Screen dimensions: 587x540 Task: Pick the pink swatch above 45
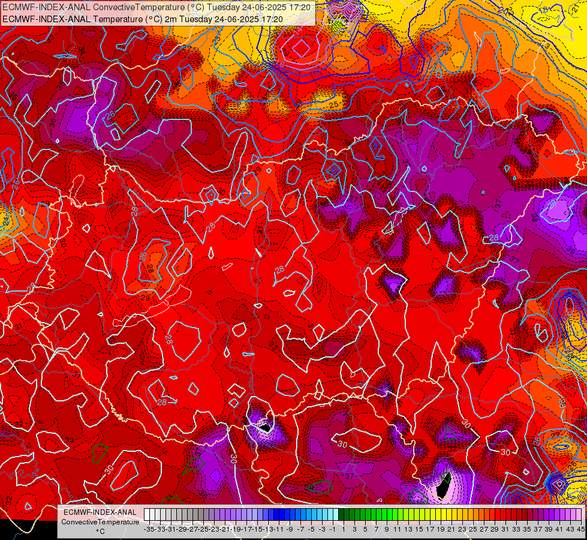[578, 514]
